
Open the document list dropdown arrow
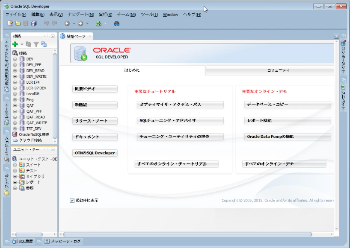(336, 36)
